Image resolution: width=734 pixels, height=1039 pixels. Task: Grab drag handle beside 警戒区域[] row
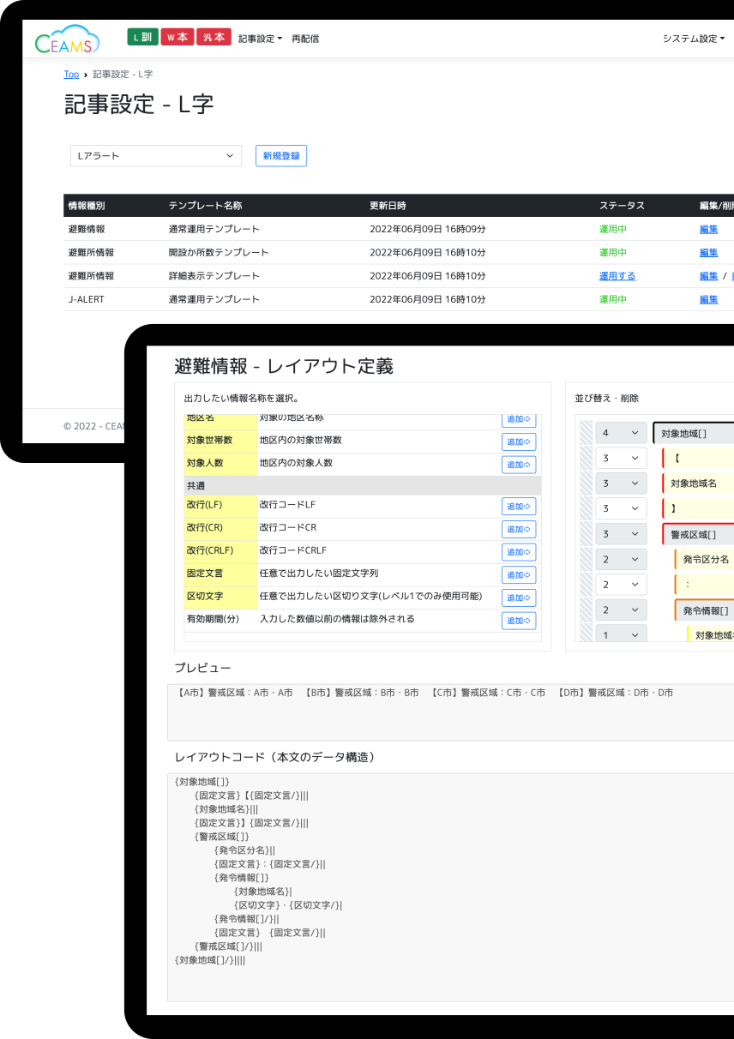point(587,534)
